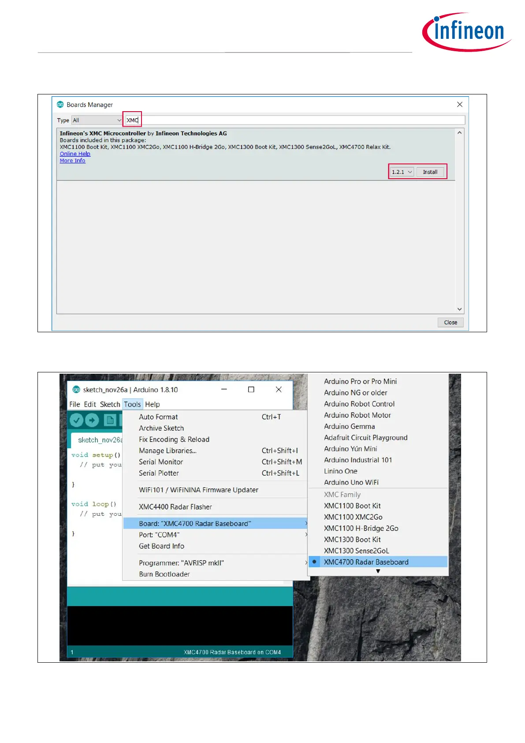The image size is (525, 743).
Task: Click the "void loop()" code line
Action: coord(94,504)
